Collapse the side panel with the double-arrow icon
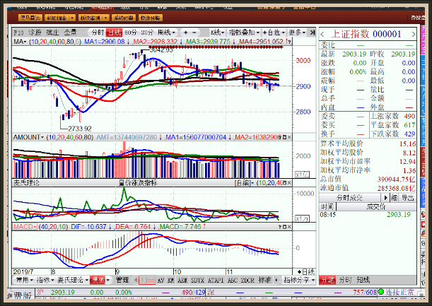The height and width of the screenshot is (306, 432). pyautogui.click(x=312, y=33)
